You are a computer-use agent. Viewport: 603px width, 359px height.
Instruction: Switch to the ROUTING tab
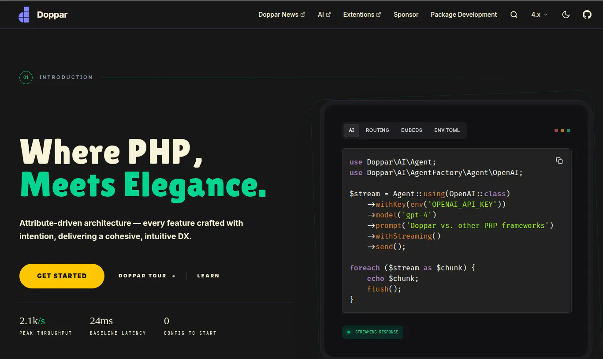[x=377, y=131]
